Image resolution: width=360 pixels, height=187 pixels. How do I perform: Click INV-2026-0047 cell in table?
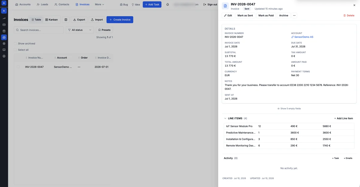(x=34, y=67)
